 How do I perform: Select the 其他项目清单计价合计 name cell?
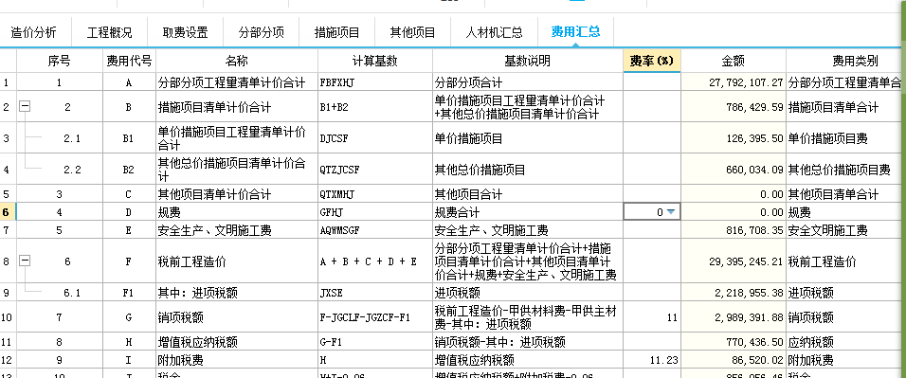tap(237, 194)
